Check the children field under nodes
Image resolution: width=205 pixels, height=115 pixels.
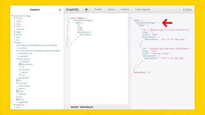point(17,48)
